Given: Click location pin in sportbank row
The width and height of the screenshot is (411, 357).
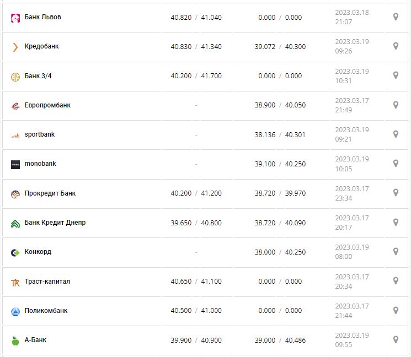Looking at the screenshot, I should click(x=396, y=134).
